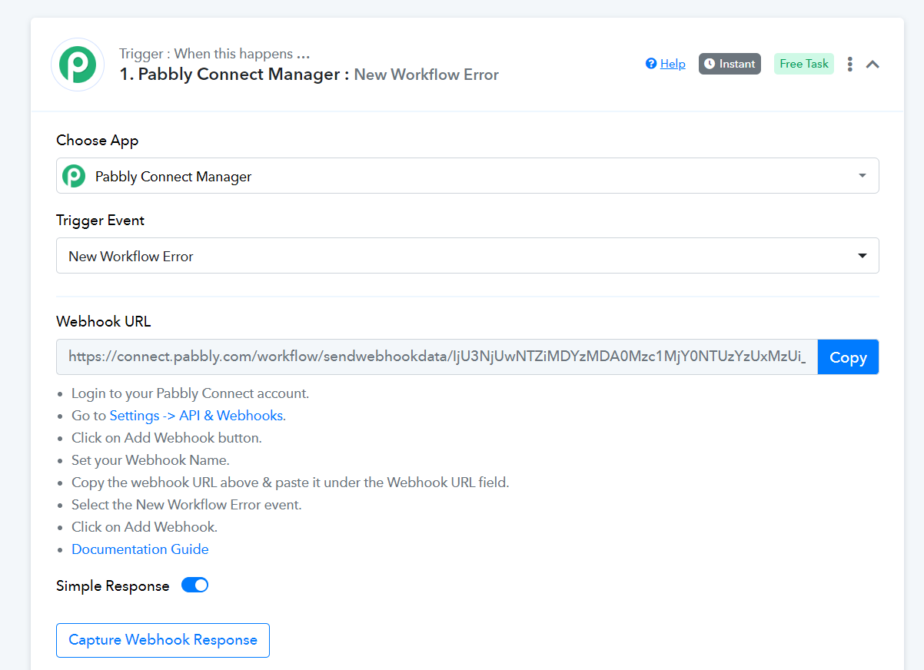This screenshot has height=670, width=924.
Task: Click the Help question mark icon
Action: point(651,64)
